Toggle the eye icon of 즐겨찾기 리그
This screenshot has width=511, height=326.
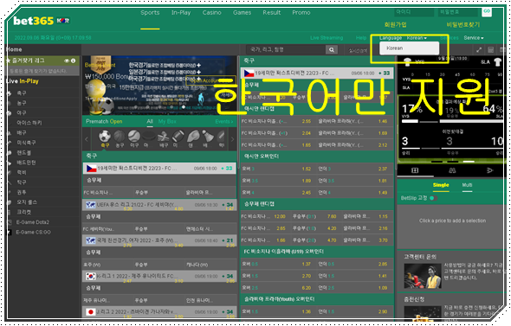click(x=67, y=61)
